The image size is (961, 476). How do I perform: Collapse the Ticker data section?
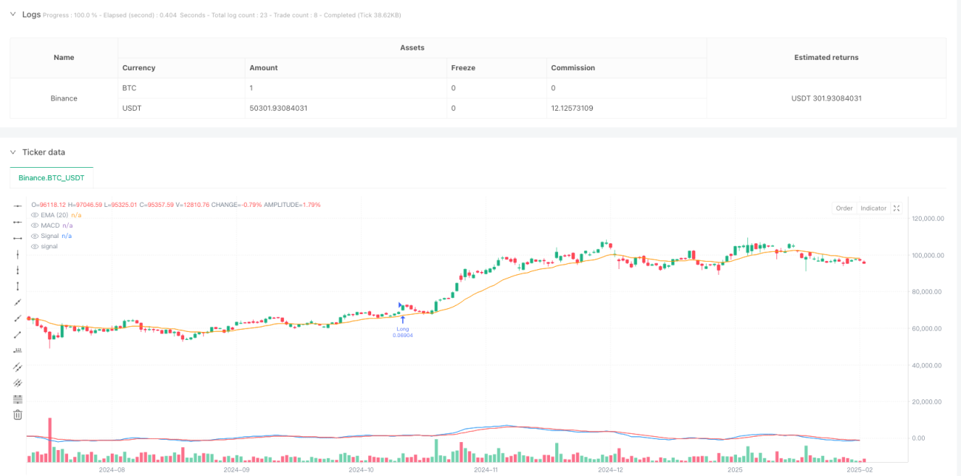[13, 152]
